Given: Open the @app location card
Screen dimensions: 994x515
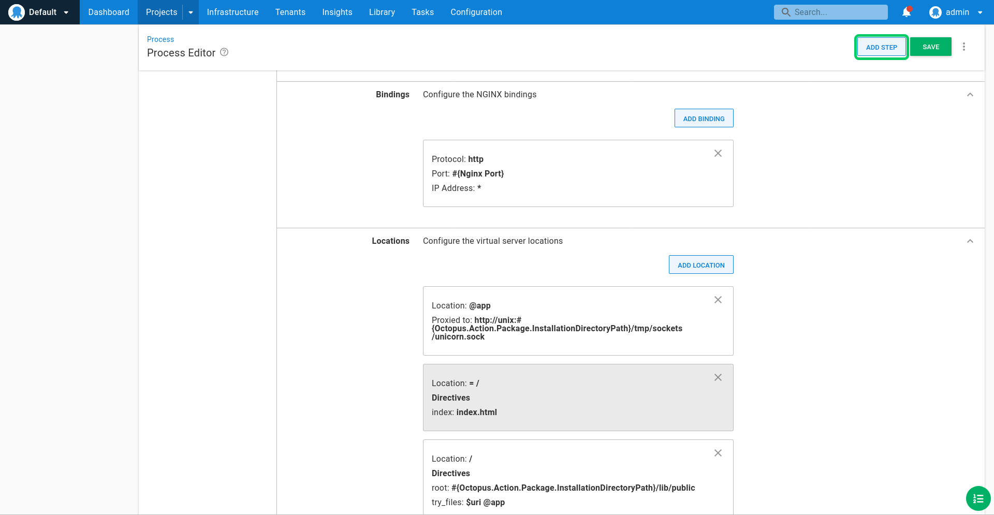Looking at the screenshot, I should click(x=578, y=321).
